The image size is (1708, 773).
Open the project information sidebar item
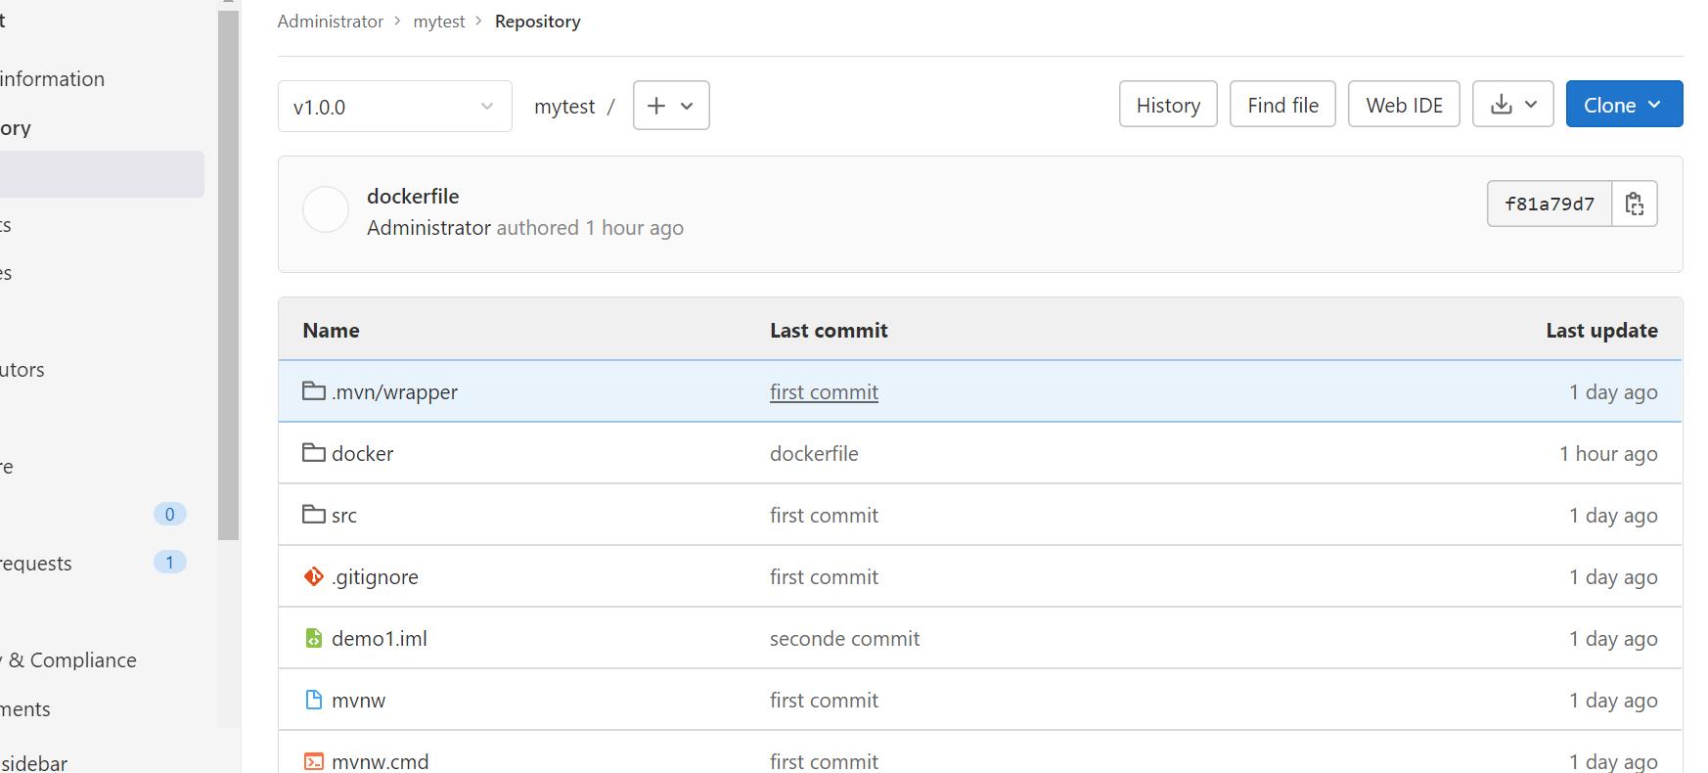tap(52, 79)
